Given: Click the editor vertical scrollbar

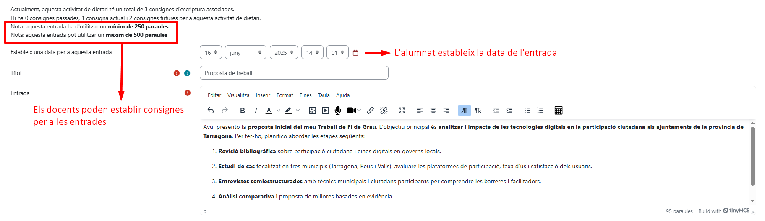Looking at the screenshot, I should tap(752, 156).
